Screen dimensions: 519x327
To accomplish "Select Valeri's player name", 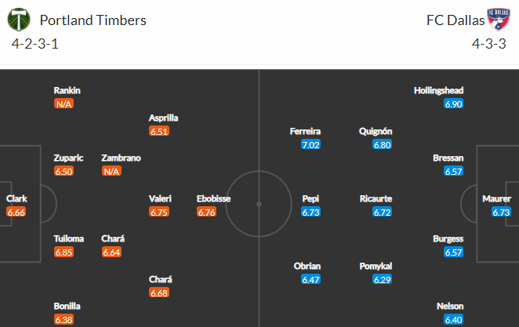I will click(x=160, y=198).
